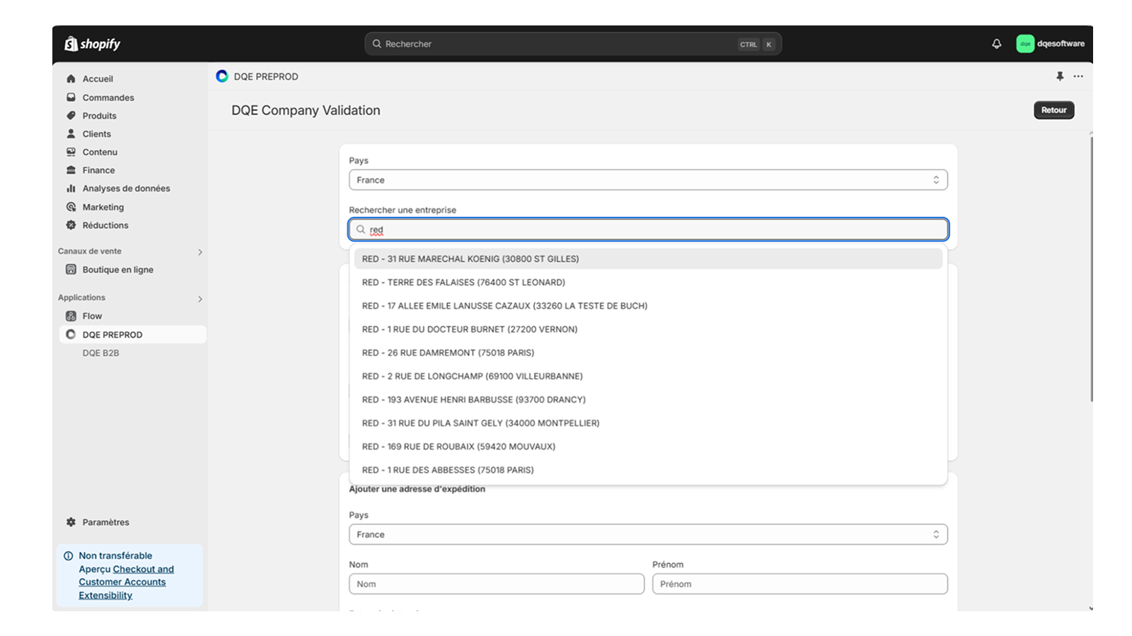Screen dimensions: 1132x636
Task: Select DQE PREPROD in sidebar
Action: pos(132,335)
